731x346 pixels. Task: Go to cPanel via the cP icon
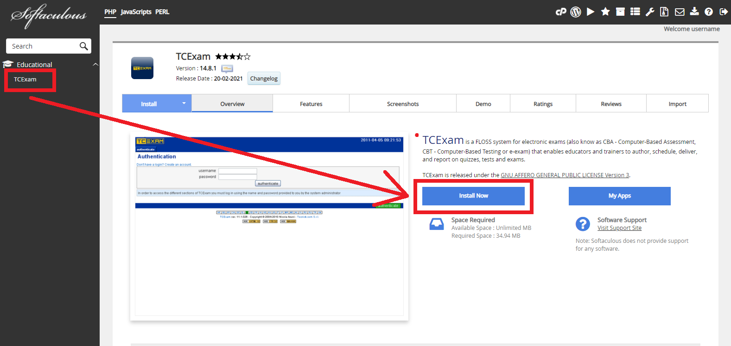coord(561,12)
